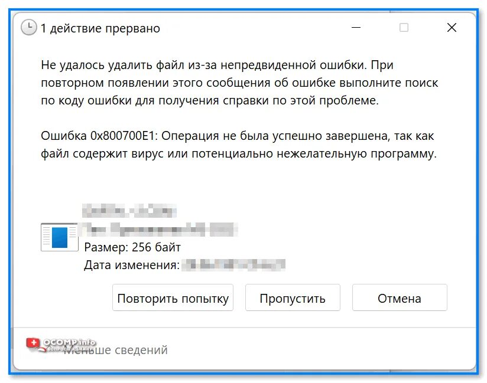Click the OCOMP.info watermark logo text
487x383 pixels.
click(69, 342)
